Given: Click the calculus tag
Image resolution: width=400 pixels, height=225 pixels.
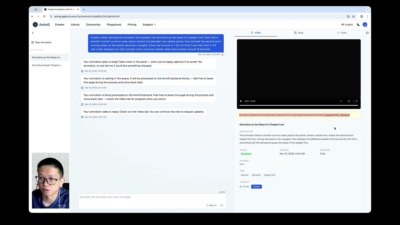Looking at the screenshot, I should (244, 175).
